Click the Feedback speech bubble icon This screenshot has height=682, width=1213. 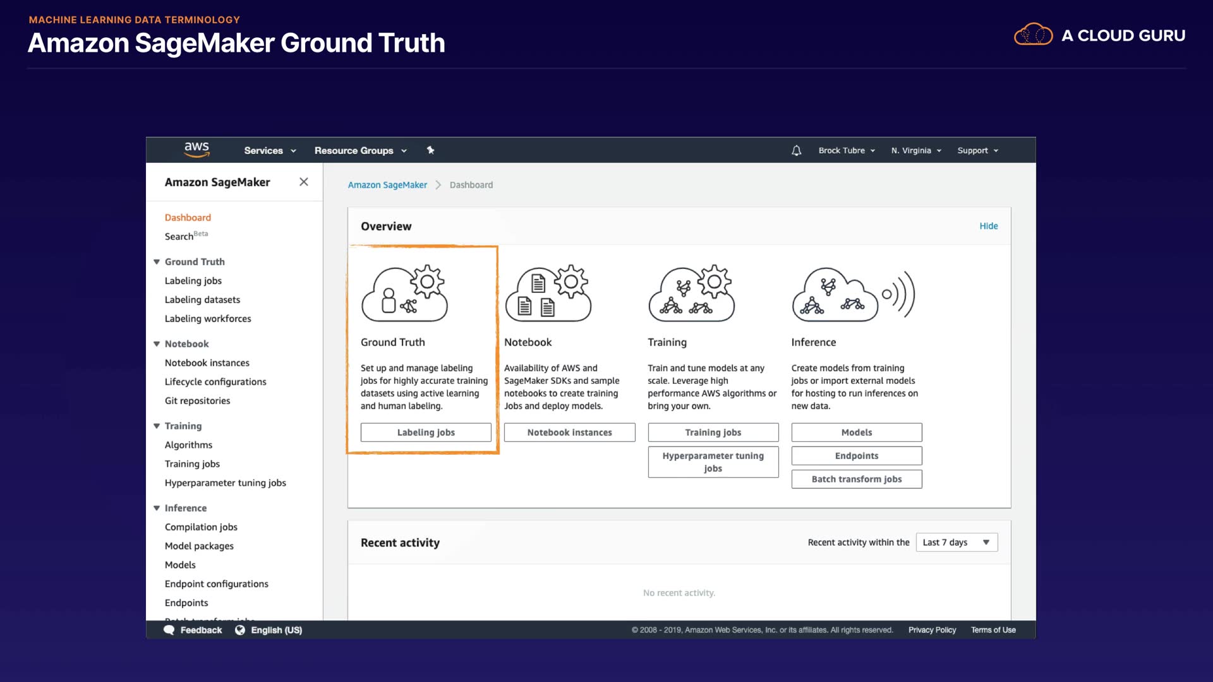[x=169, y=630]
